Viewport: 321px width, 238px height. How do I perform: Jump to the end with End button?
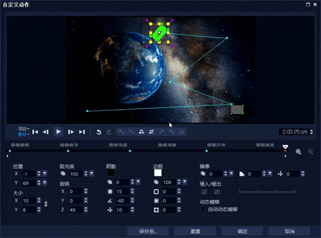click(x=82, y=132)
